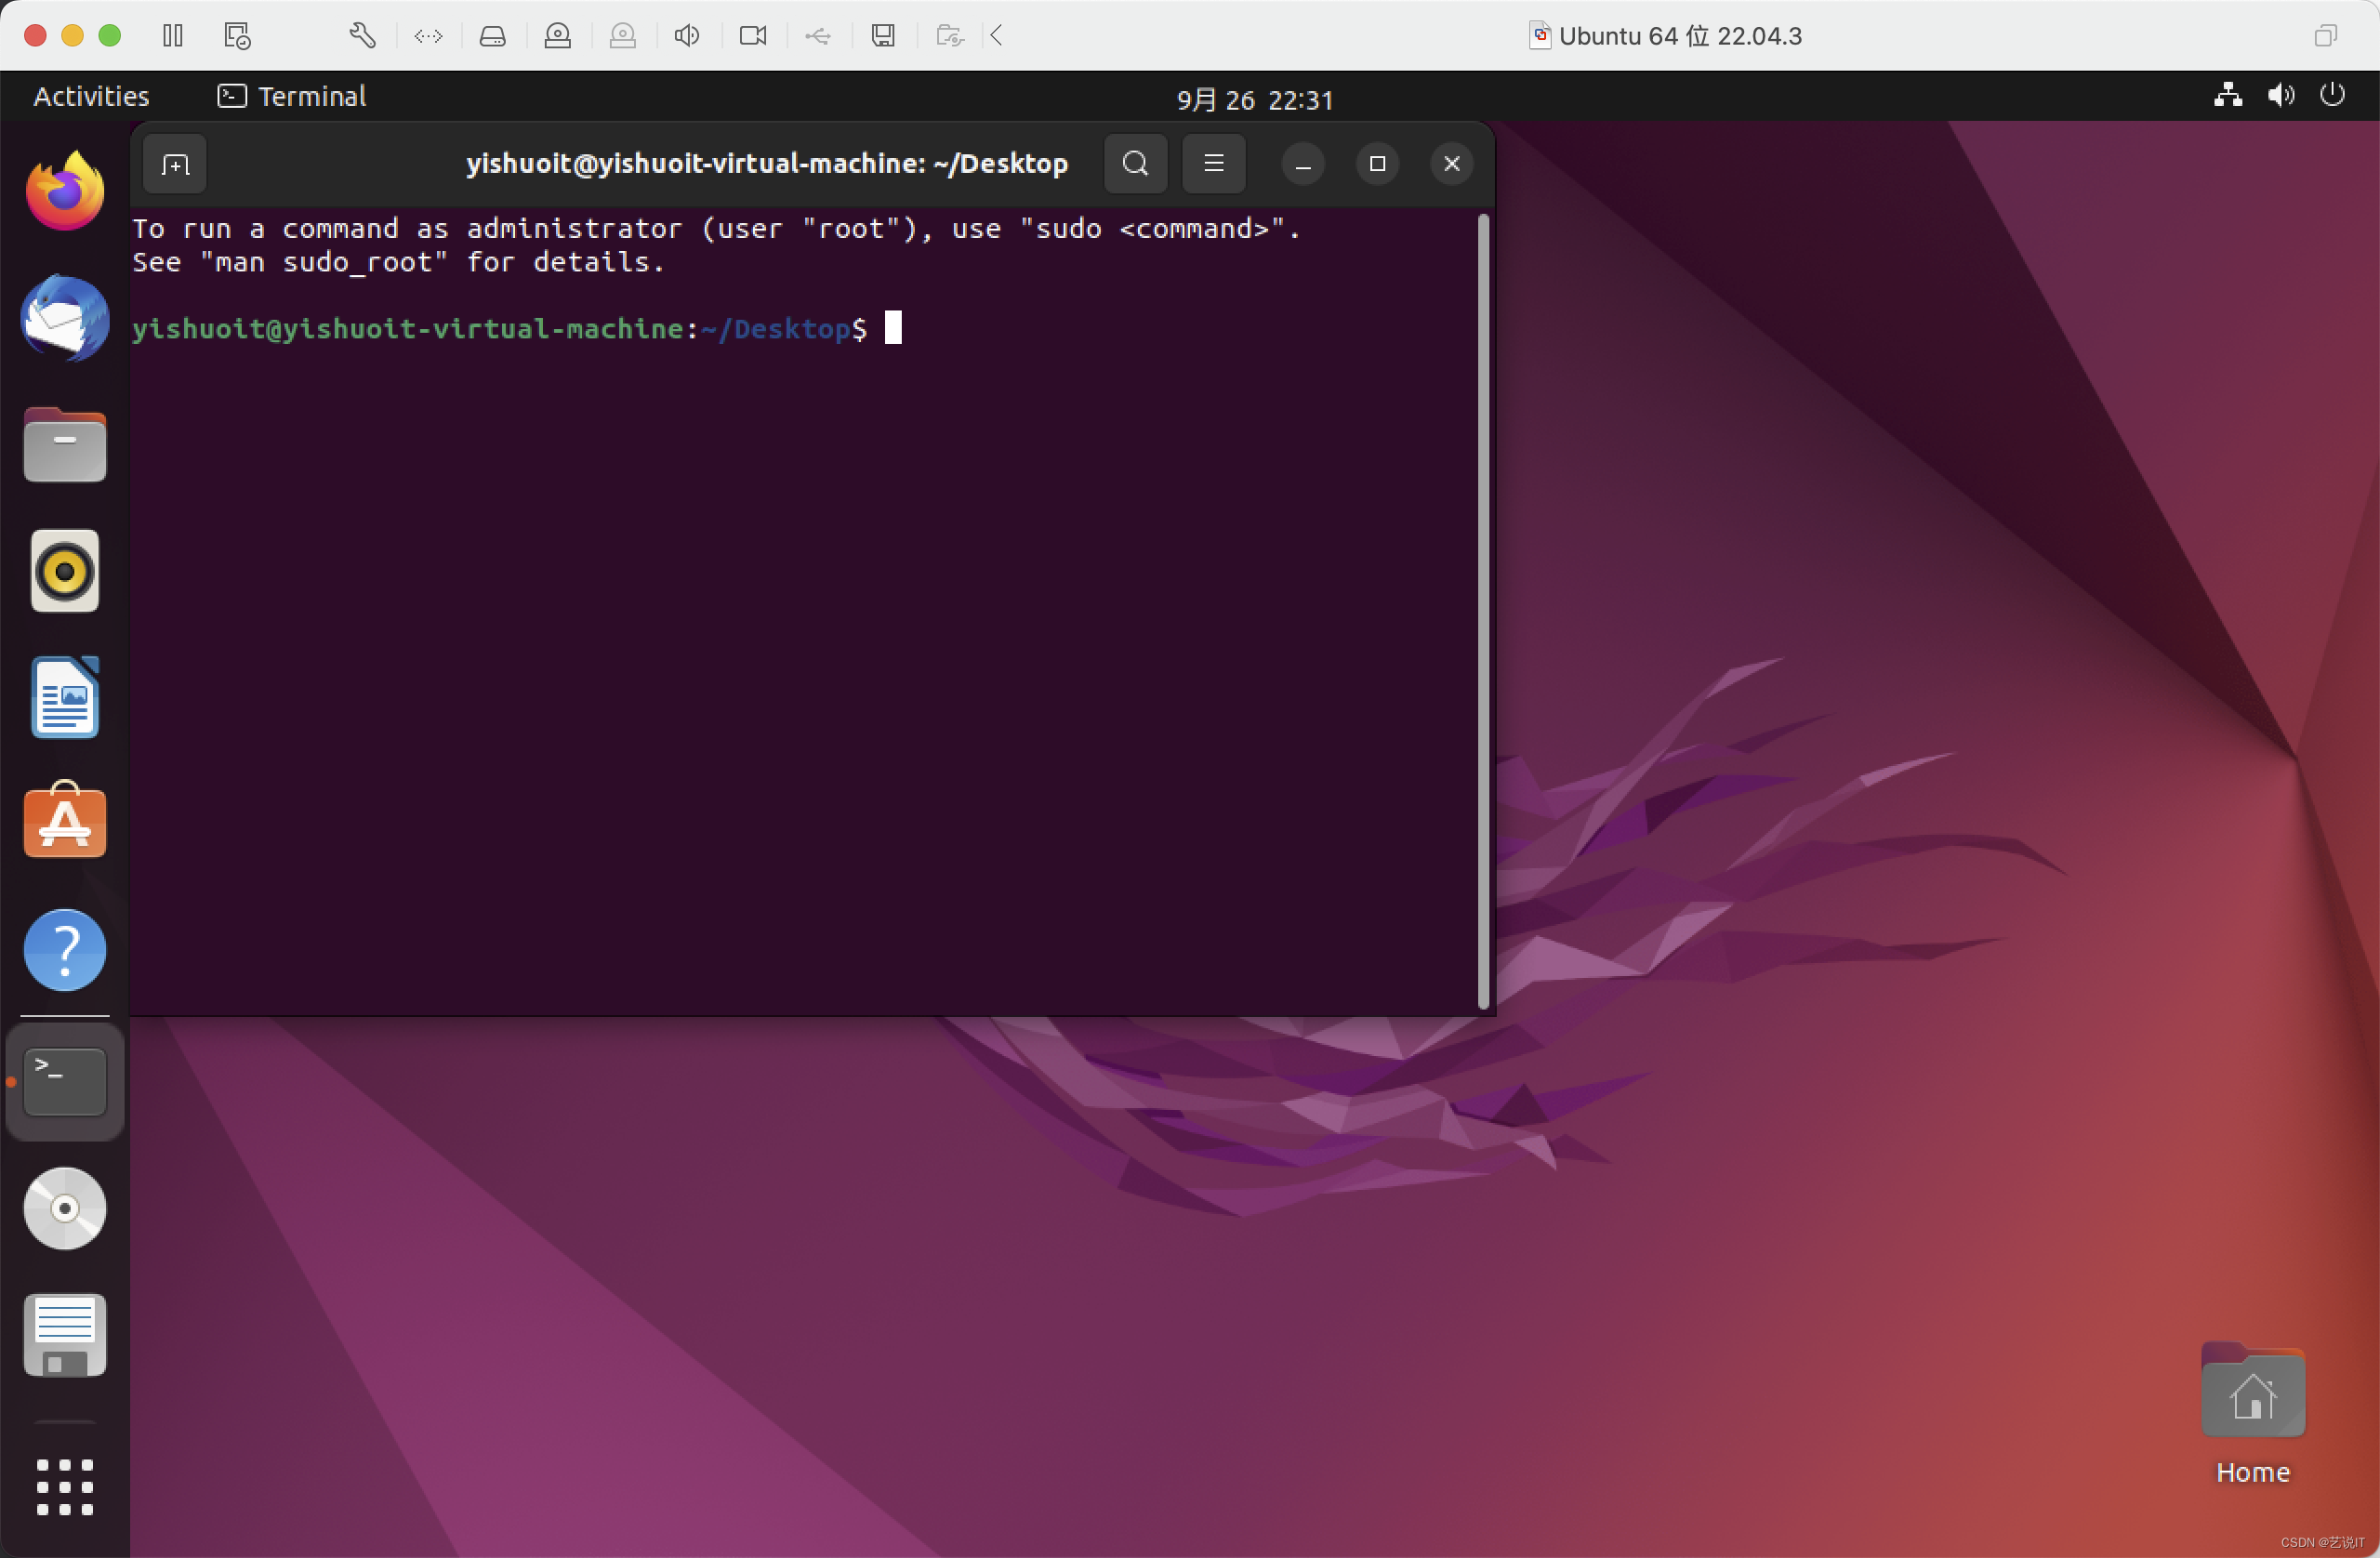Open the Activities overview
2380x1558 pixels.
click(x=91, y=97)
